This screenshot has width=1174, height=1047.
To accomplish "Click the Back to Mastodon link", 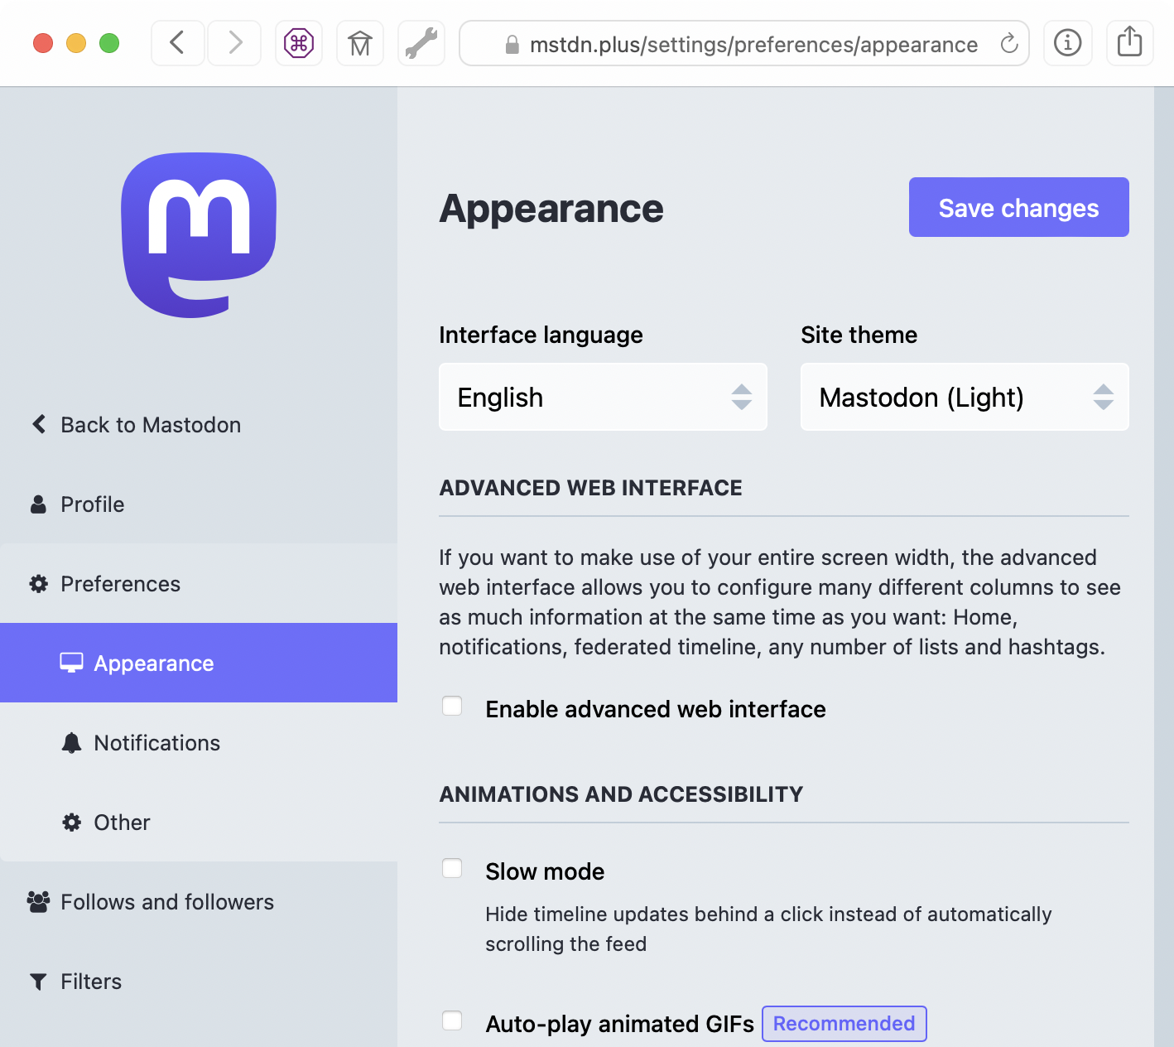I will point(150,425).
